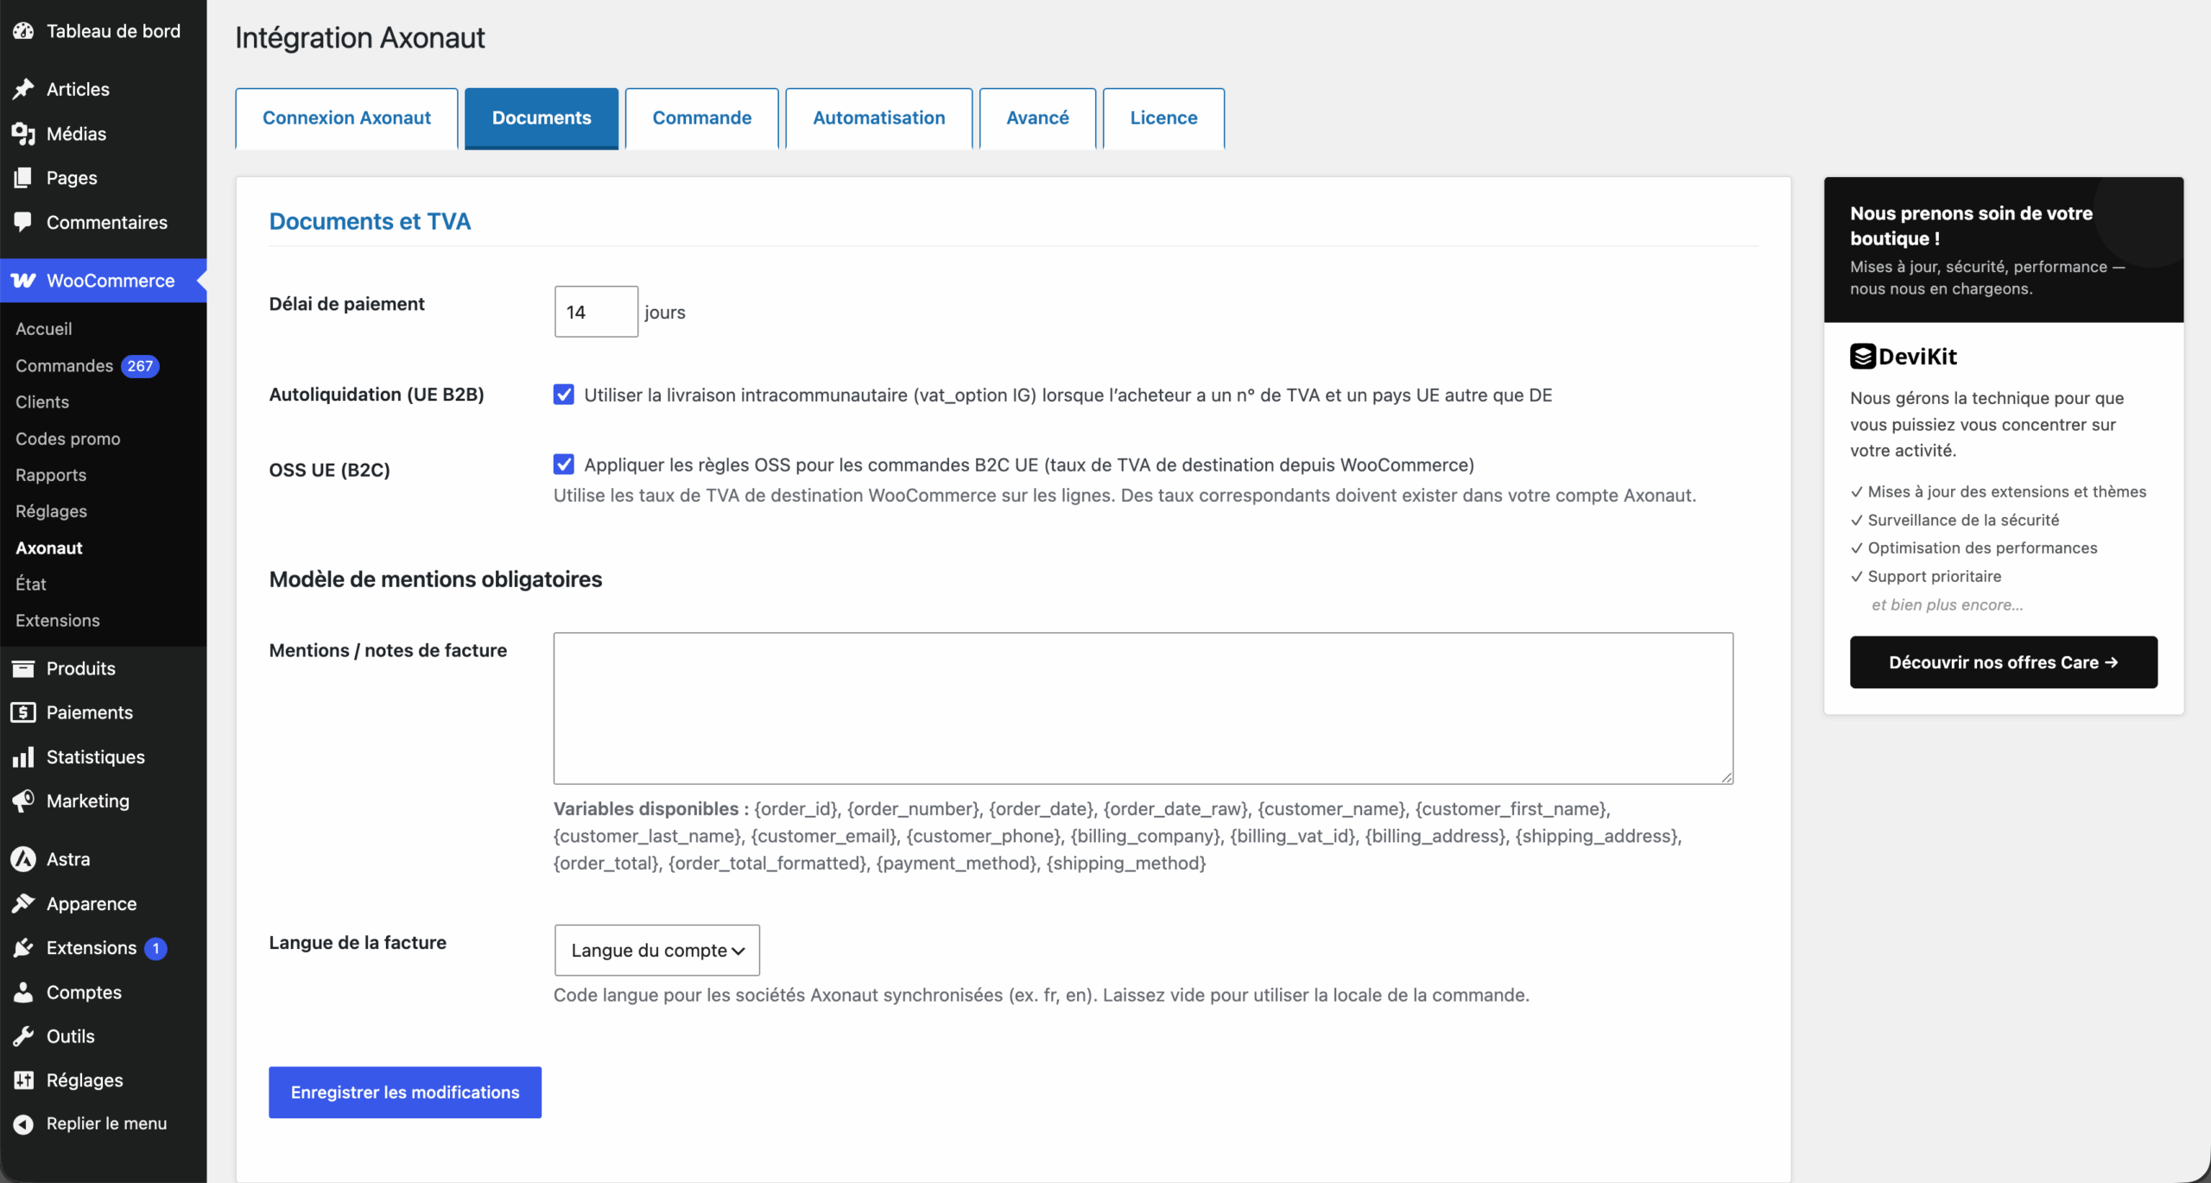Image resolution: width=2211 pixels, height=1183 pixels.
Task: Click the textarea resize handle corner
Action: tap(1726, 777)
